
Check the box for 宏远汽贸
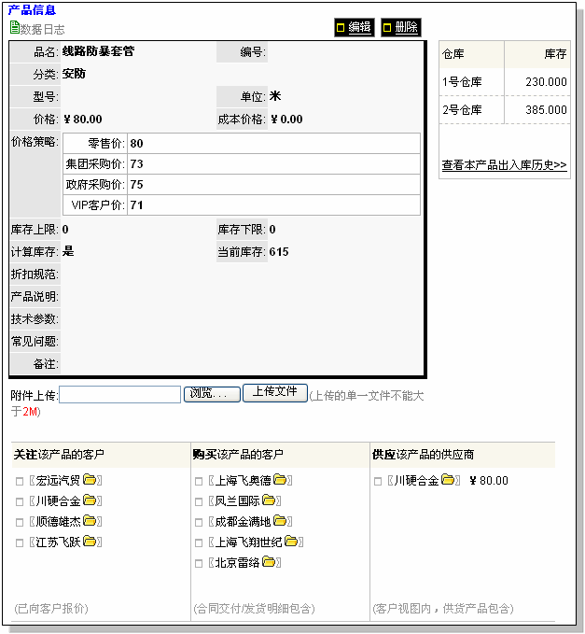click(20, 482)
